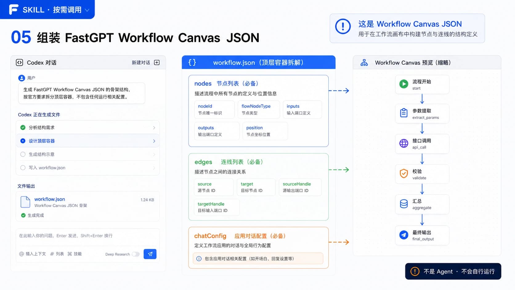
Task: Select the 最终输出 final_output node label
Action: tap(423, 235)
